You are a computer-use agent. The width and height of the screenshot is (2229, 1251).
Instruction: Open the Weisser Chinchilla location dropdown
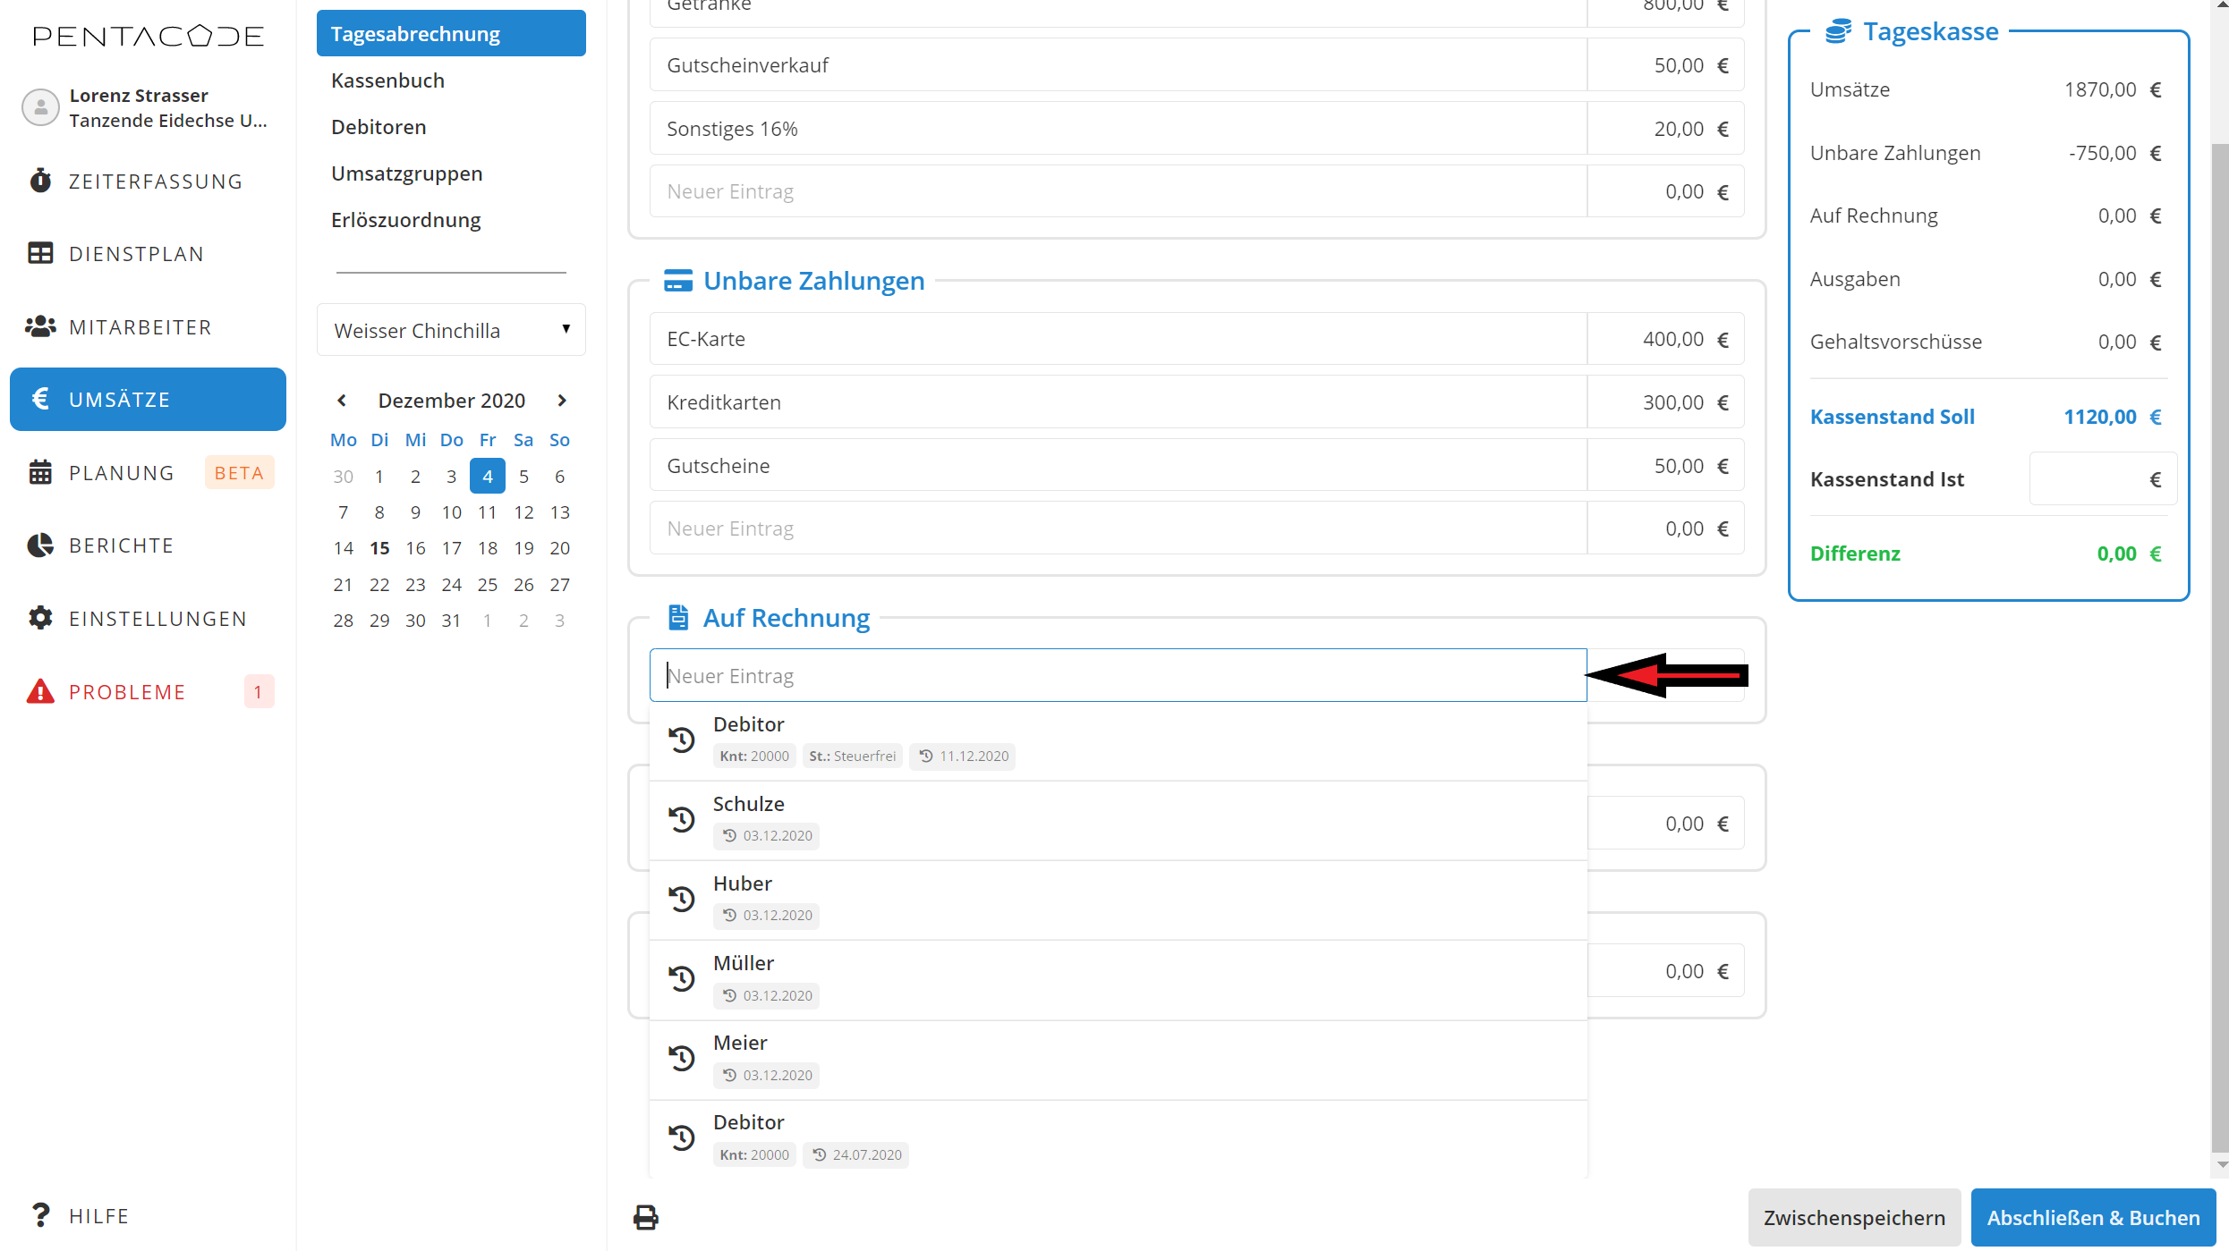tap(451, 330)
